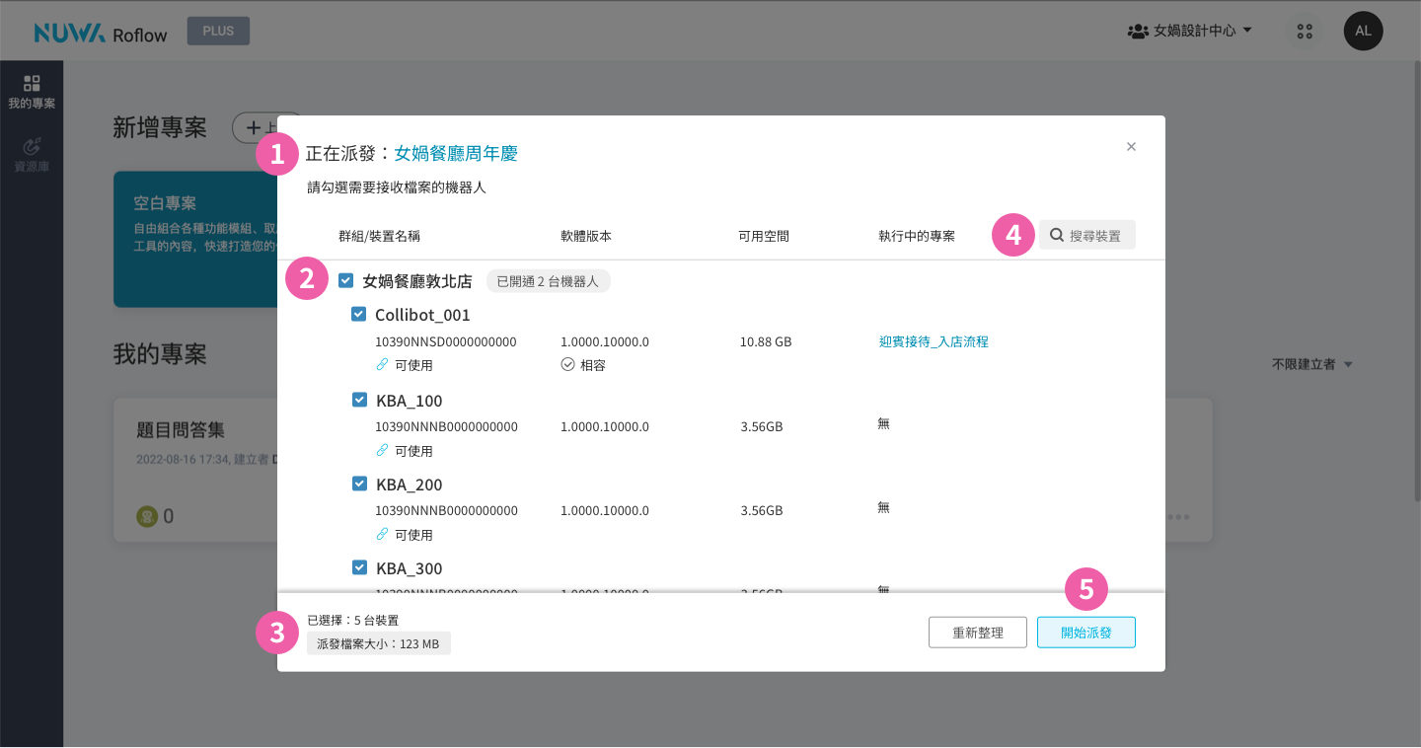Click the 重新整理 button

977,633
